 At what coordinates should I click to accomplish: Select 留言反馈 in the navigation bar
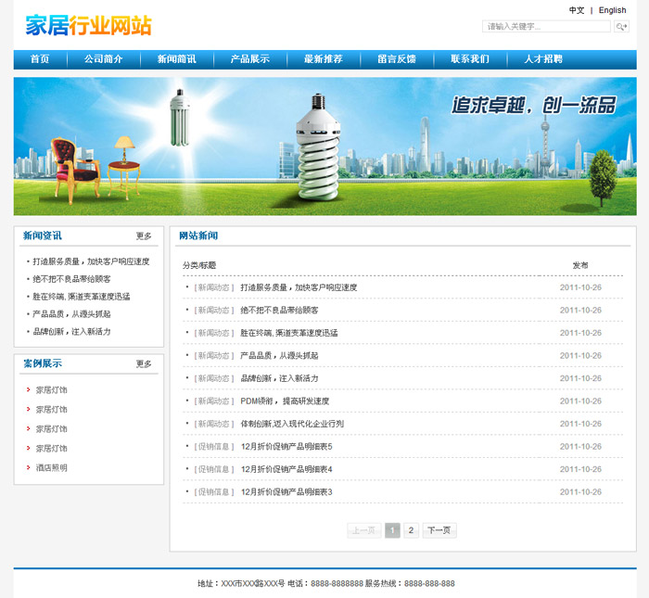tap(396, 59)
